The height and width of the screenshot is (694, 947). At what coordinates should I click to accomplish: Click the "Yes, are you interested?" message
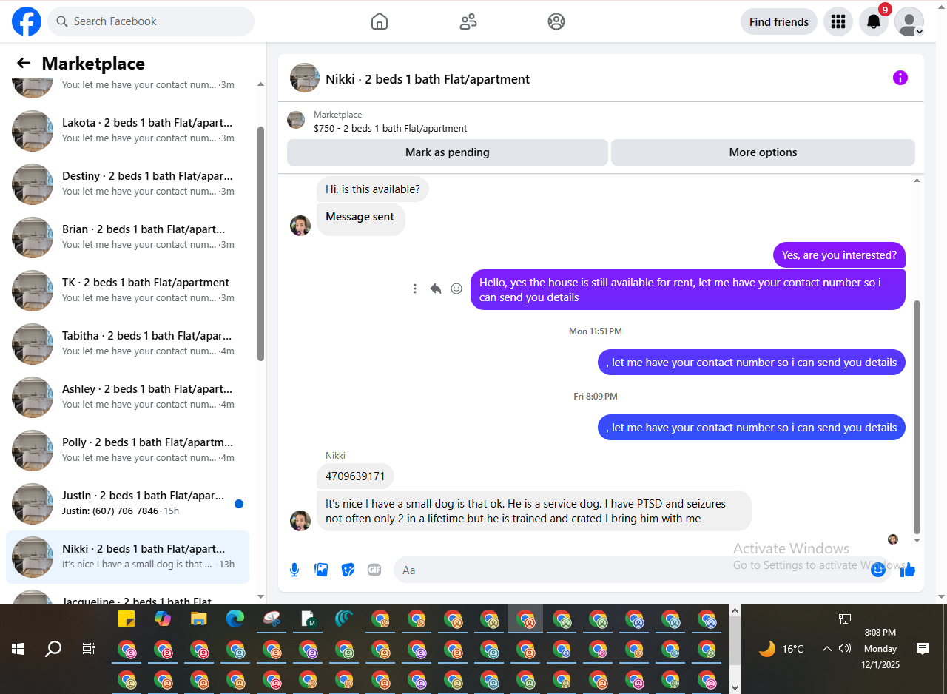coord(839,255)
